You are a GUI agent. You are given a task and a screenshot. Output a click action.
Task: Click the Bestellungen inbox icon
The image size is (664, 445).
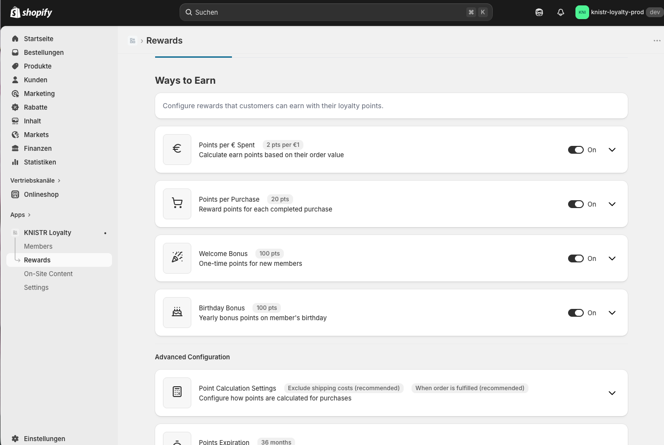[x=15, y=52]
